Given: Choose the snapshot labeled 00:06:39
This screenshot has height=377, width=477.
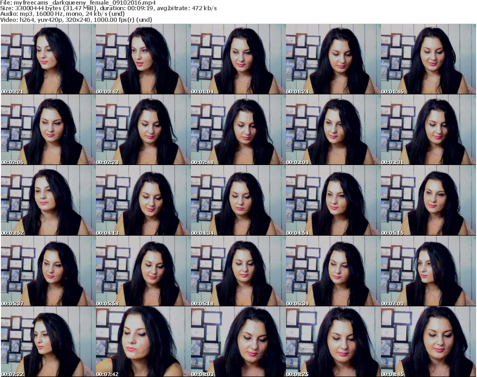Looking at the screenshot, I should [x=333, y=271].
